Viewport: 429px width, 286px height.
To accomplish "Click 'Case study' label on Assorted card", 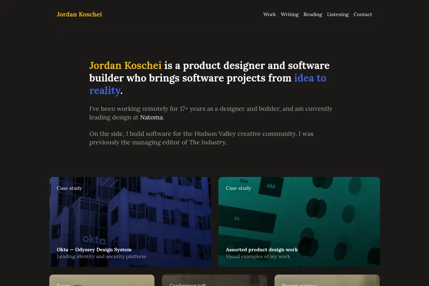I will [x=238, y=188].
